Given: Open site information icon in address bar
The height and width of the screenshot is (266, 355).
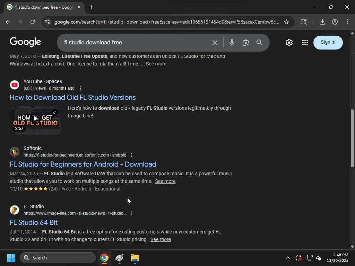Looking at the screenshot, I should [47, 22].
